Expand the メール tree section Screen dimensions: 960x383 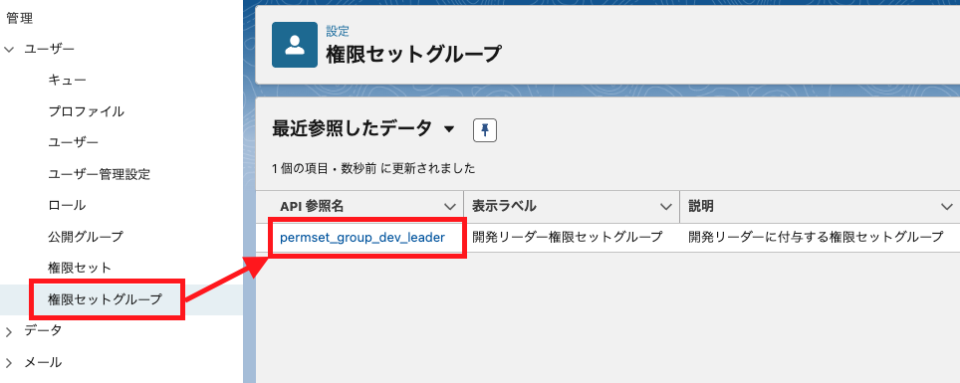tap(9, 363)
